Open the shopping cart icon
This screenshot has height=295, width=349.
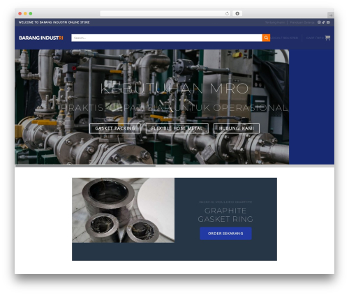click(327, 38)
